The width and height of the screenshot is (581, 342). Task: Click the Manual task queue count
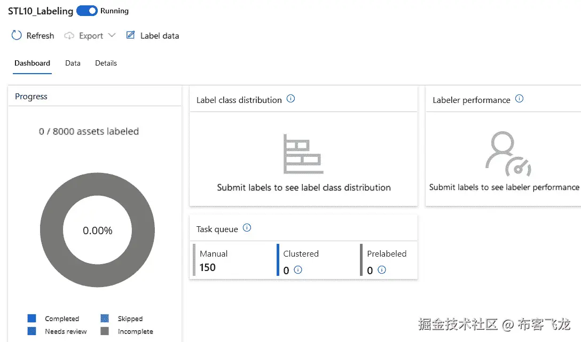click(x=208, y=268)
